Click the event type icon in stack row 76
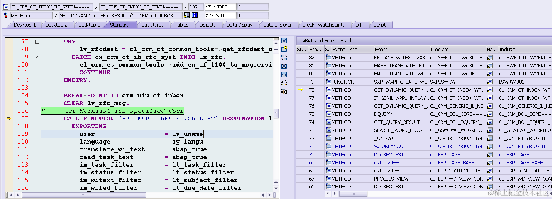This screenshot has width=552, height=199. (x=328, y=106)
